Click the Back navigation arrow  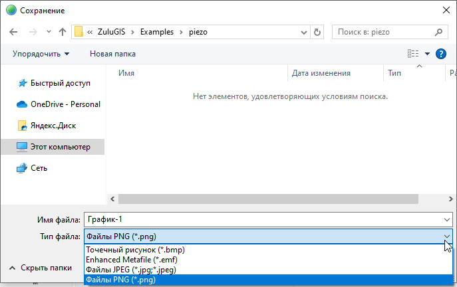click(15, 31)
